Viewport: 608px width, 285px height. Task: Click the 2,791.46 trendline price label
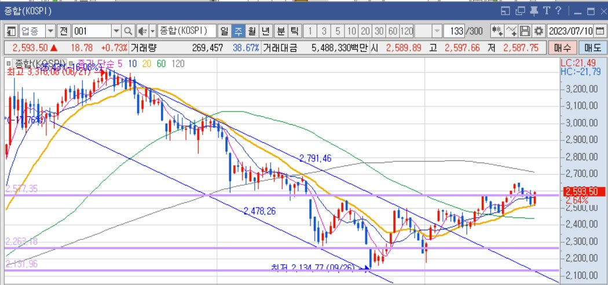point(315,158)
